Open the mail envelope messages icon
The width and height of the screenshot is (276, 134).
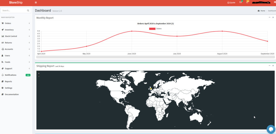pos(241,2)
